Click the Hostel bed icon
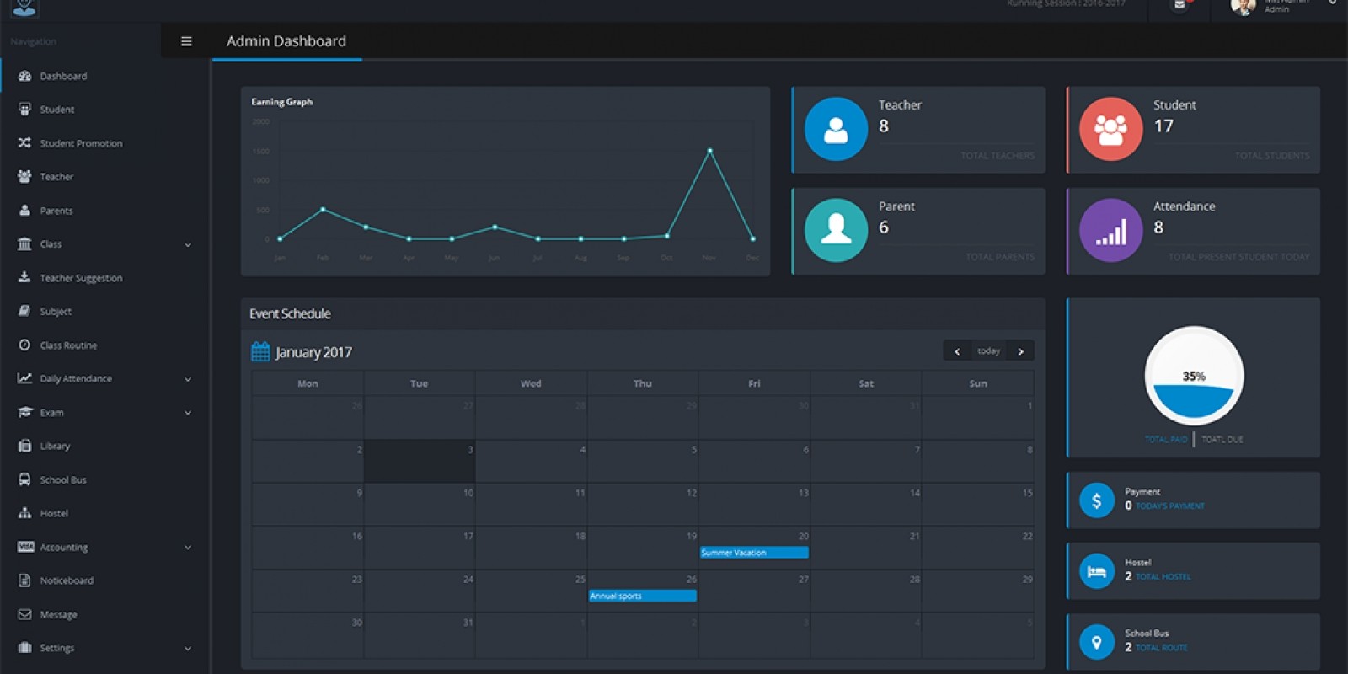Image resolution: width=1348 pixels, height=674 pixels. pyautogui.click(x=1096, y=571)
